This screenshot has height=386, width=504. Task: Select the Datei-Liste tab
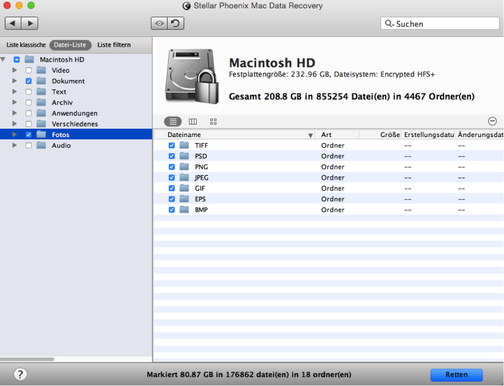point(70,45)
